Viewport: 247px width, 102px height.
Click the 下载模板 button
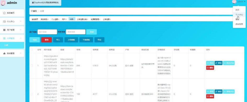point(86,40)
